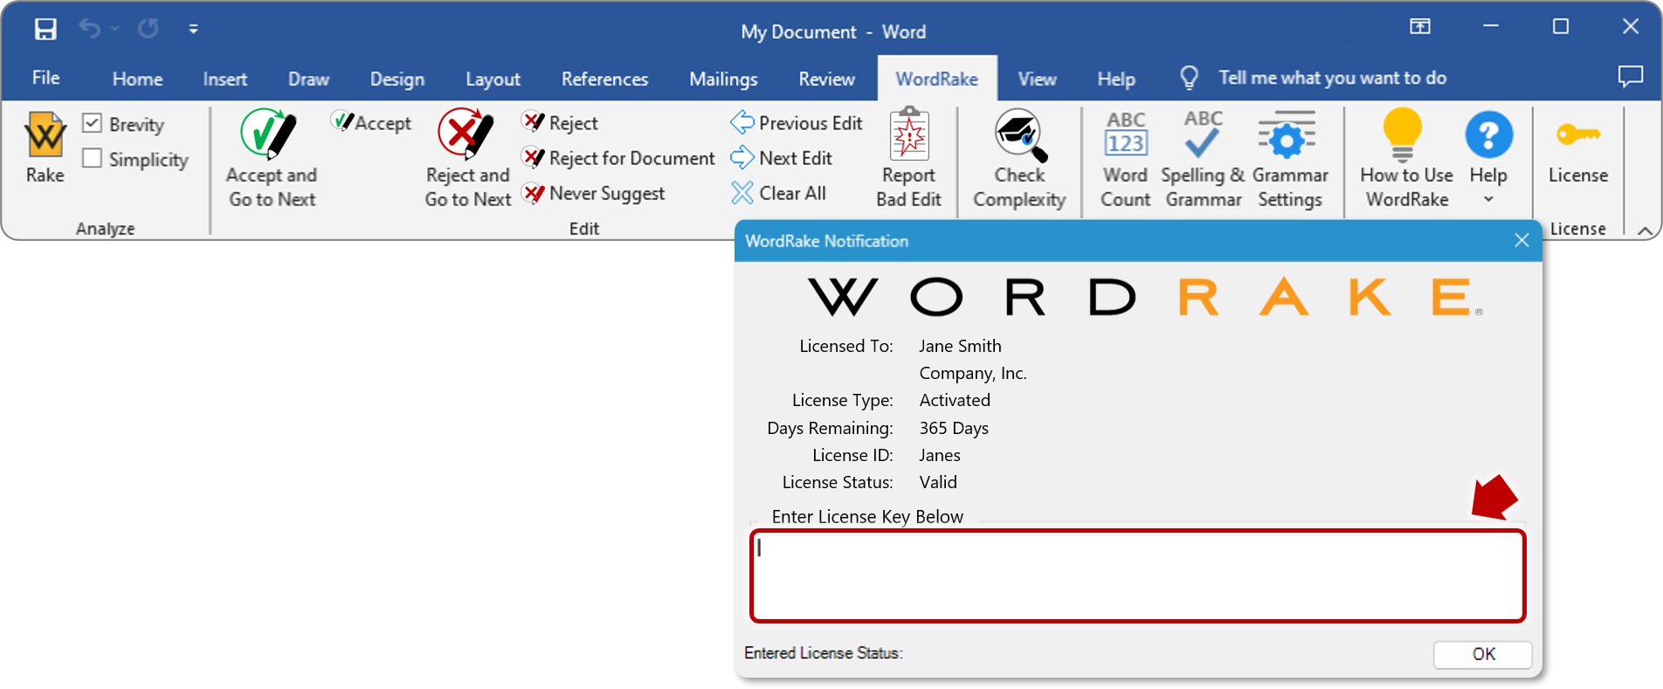Viewport: 1663px width, 689px height.
Task: Click the Reject edit option
Action: click(560, 123)
